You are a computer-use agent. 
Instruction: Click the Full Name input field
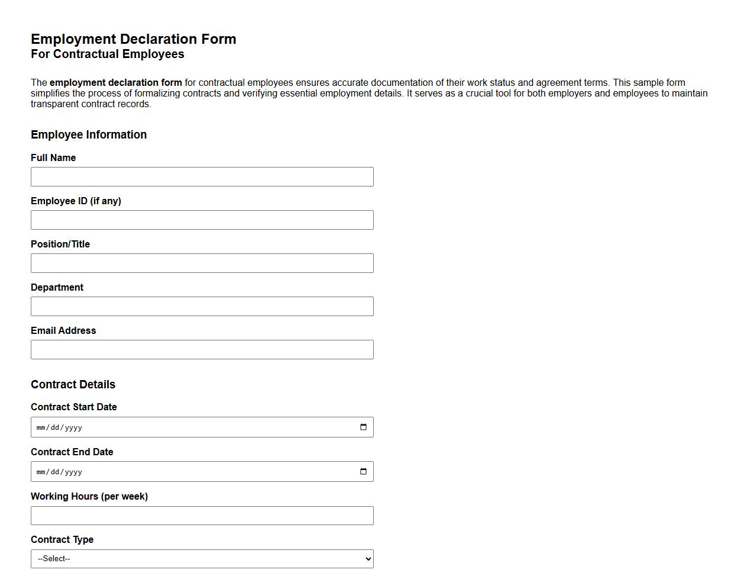click(202, 176)
